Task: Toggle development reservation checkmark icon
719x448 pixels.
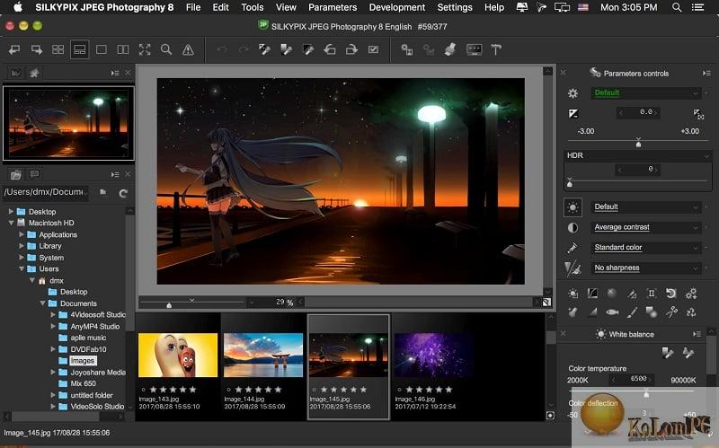Action: tap(373, 49)
